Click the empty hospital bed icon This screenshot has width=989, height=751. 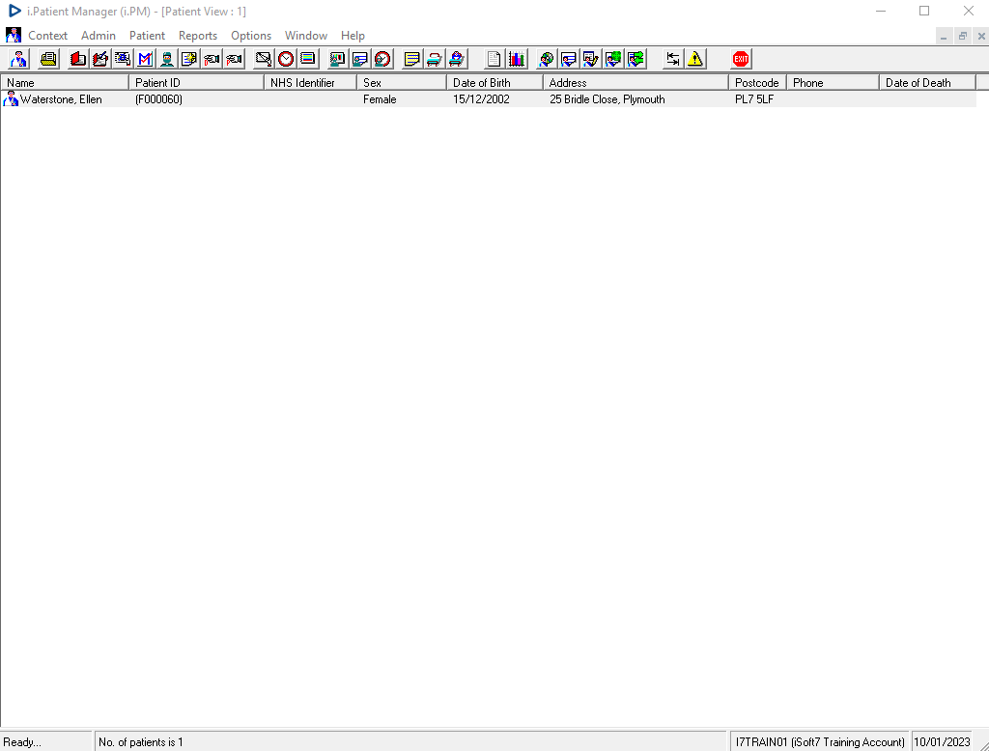pos(434,59)
